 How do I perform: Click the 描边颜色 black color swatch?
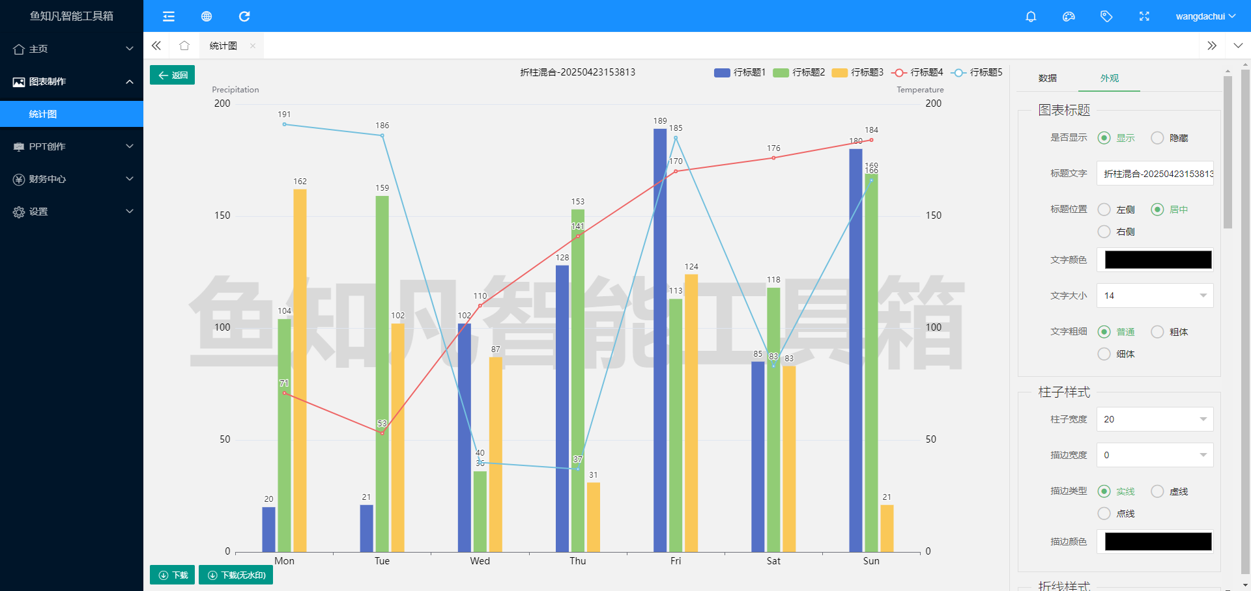pyautogui.click(x=1158, y=542)
